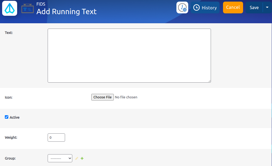Cancel adding running text
This screenshot has height=166, width=272.
coord(233,7)
